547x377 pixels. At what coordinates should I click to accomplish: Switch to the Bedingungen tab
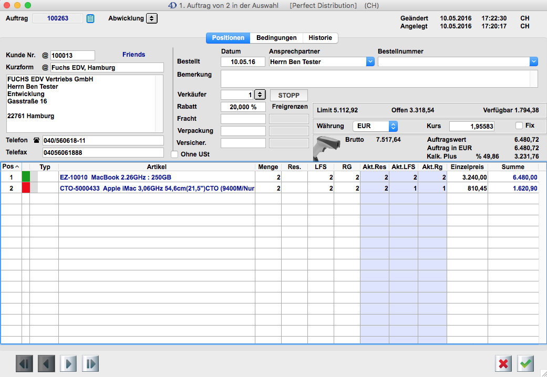pos(276,38)
